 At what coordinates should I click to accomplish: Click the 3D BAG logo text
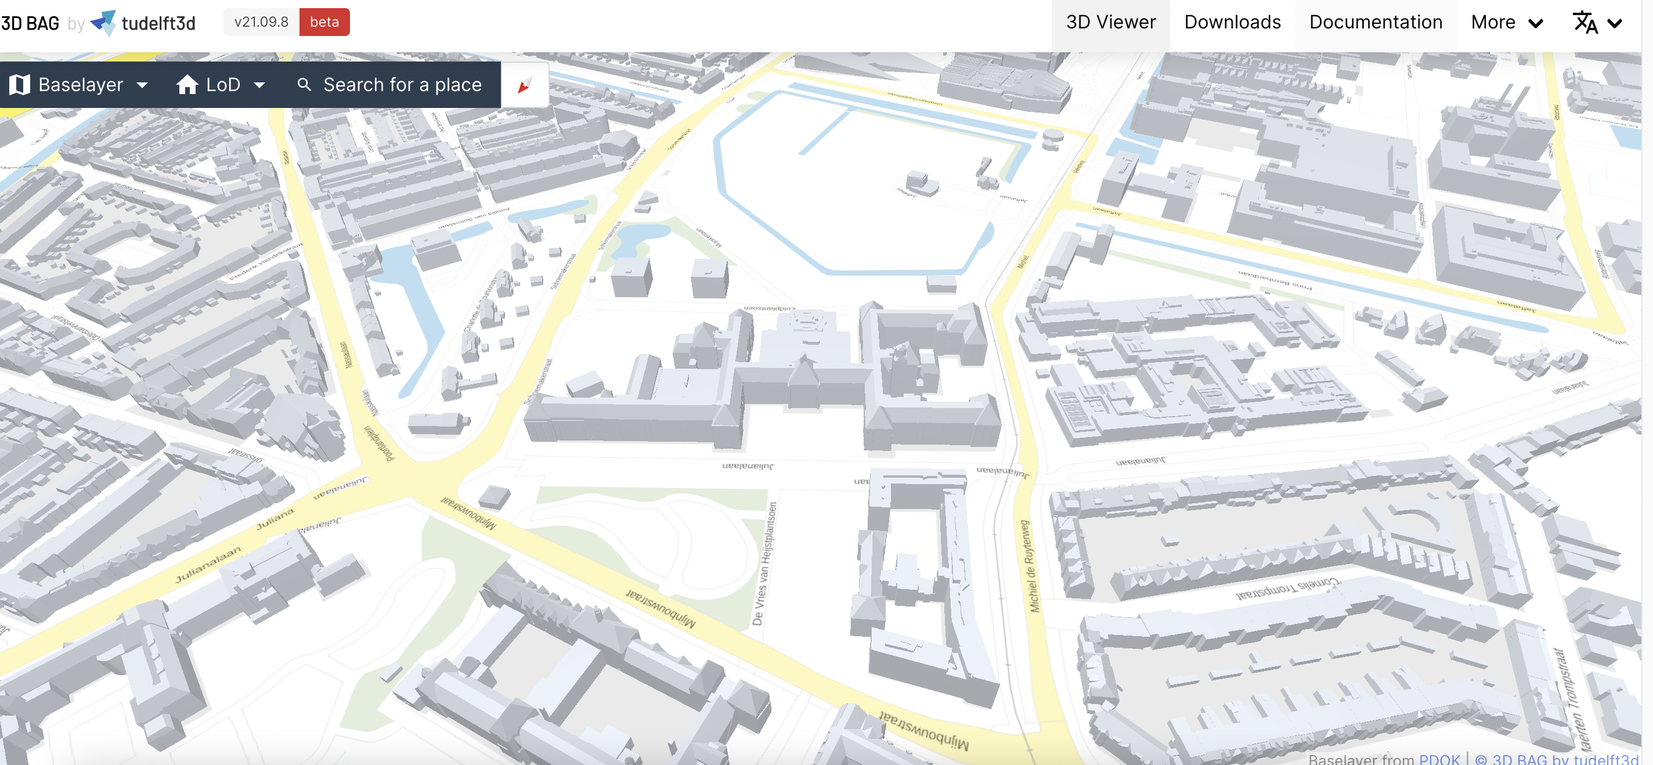(30, 23)
